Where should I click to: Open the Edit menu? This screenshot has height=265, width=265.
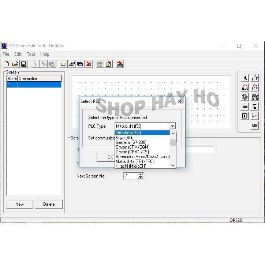pyautogui.click(x=18, y=54)
